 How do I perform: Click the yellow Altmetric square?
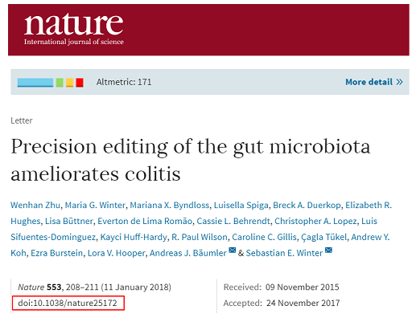(70, 83)
